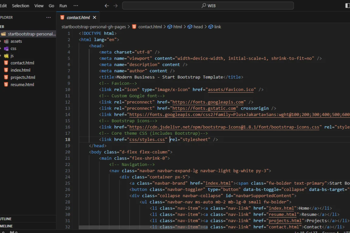Viewport: 350px width, 233px height.
Task: Close the contact.html editor tab
Action: (94, 18)
